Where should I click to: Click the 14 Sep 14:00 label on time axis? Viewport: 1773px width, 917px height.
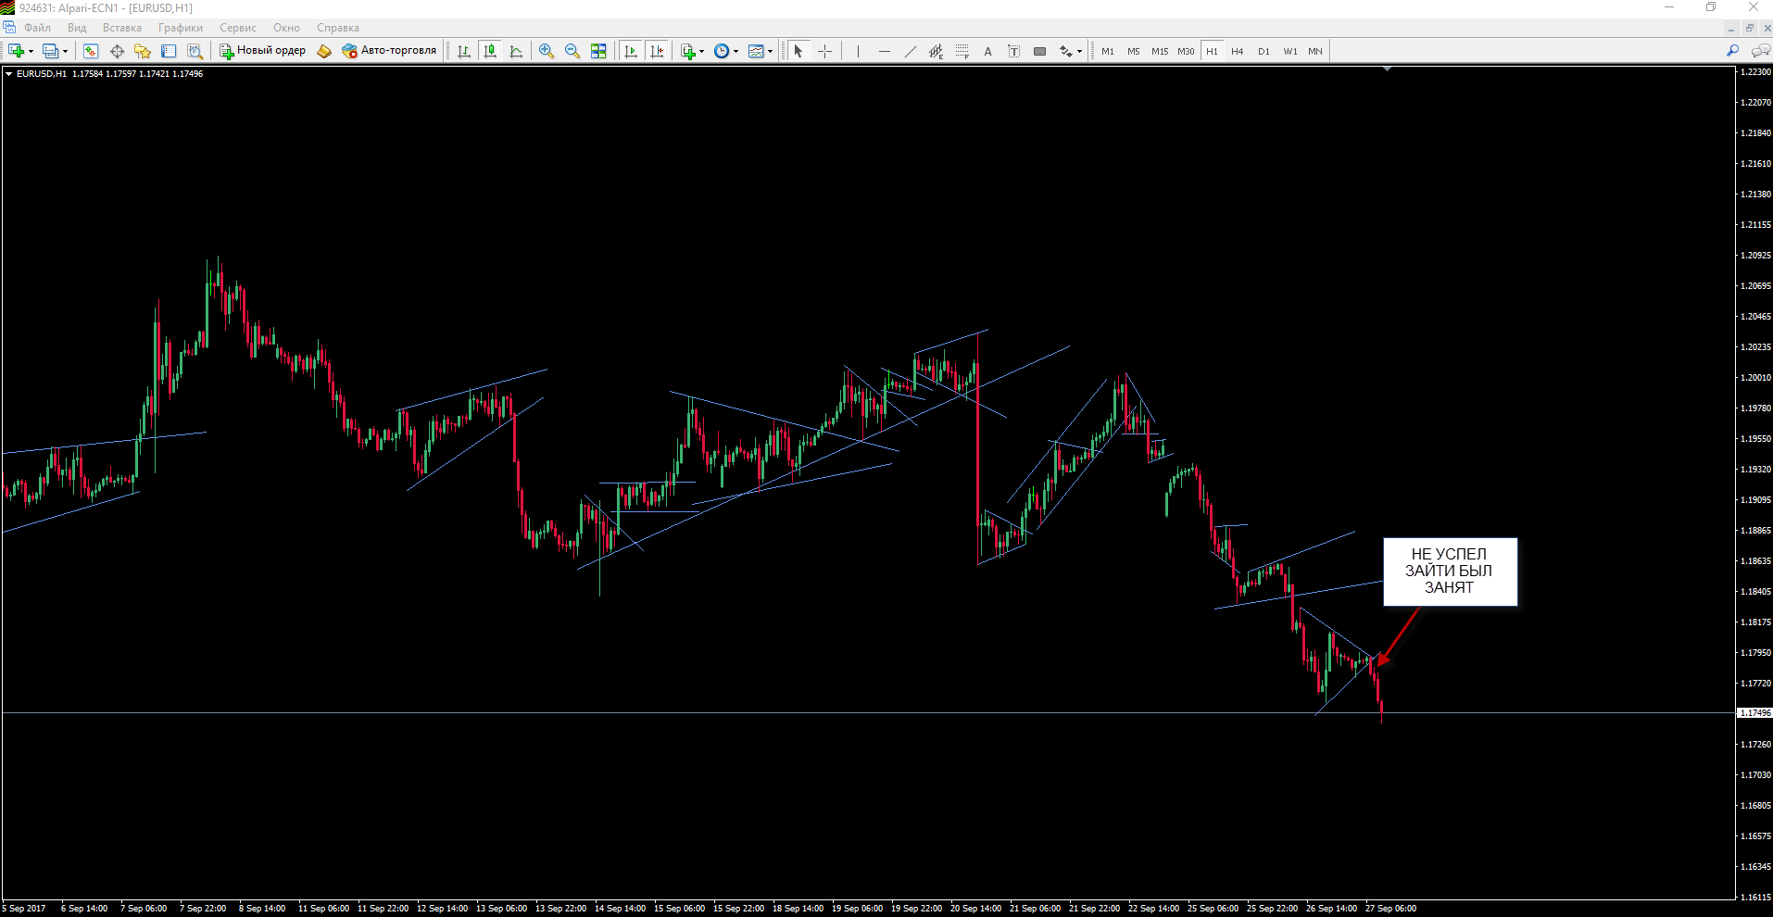(620, 909)
